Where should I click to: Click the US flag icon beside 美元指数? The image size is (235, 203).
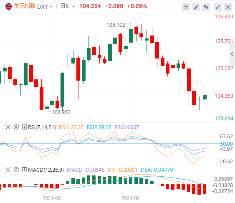(9, 6)
